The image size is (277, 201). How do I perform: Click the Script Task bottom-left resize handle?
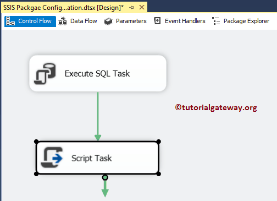tap(36, 174)
